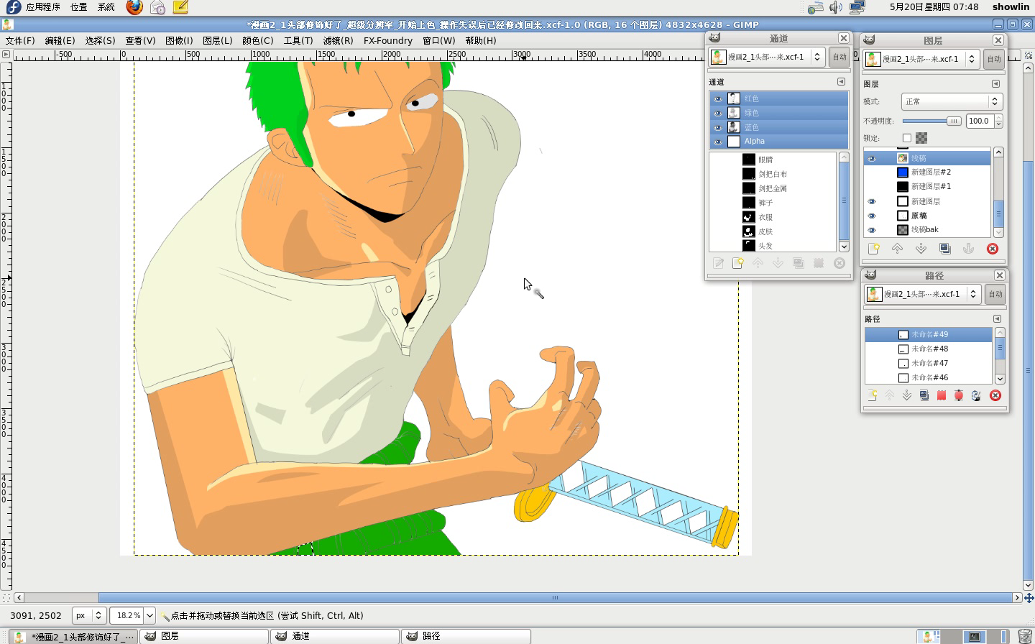This screenshot has height=644, width=1035.
Task: Switch to 图层 window in taskbar
Action: [203, 636]
